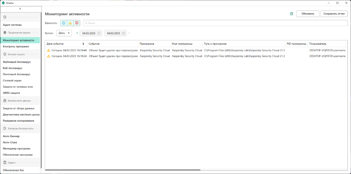
Task: Go to previous day with left arrow
Action: (x=77, y=33)
